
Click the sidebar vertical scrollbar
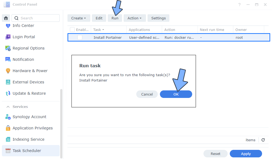61,123
